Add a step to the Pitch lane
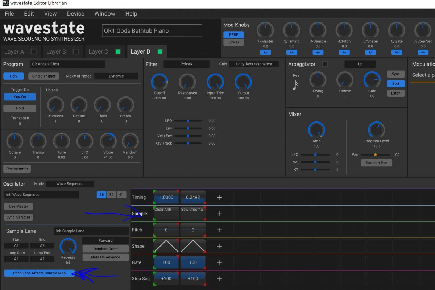Image resolution: width=435 pixels, height=290 pixels. pyautogui.click(x=219, y=230)
